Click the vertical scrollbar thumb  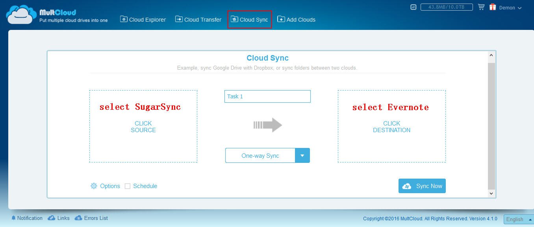click(x=491, y=126)
